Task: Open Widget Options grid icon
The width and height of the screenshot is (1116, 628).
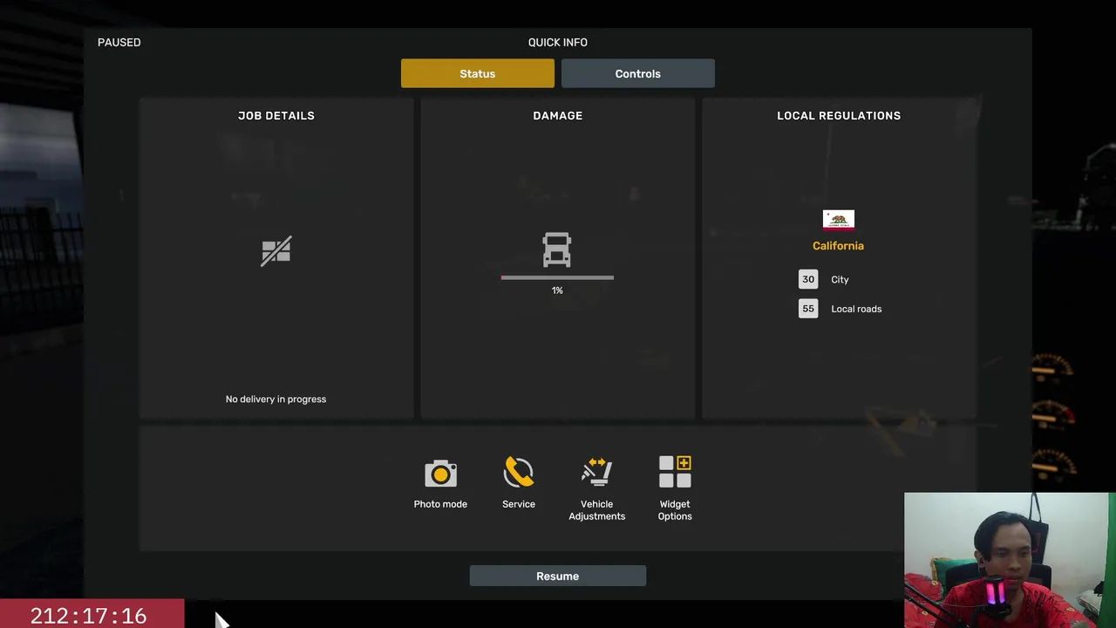Action: coord(675,472)
